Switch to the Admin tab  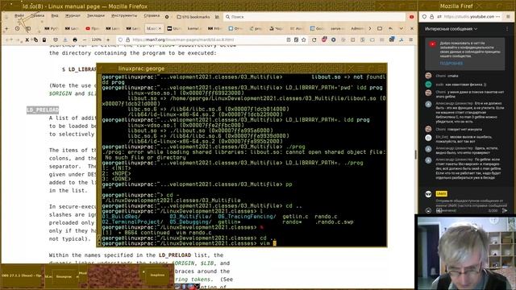[x=358, y=29]
